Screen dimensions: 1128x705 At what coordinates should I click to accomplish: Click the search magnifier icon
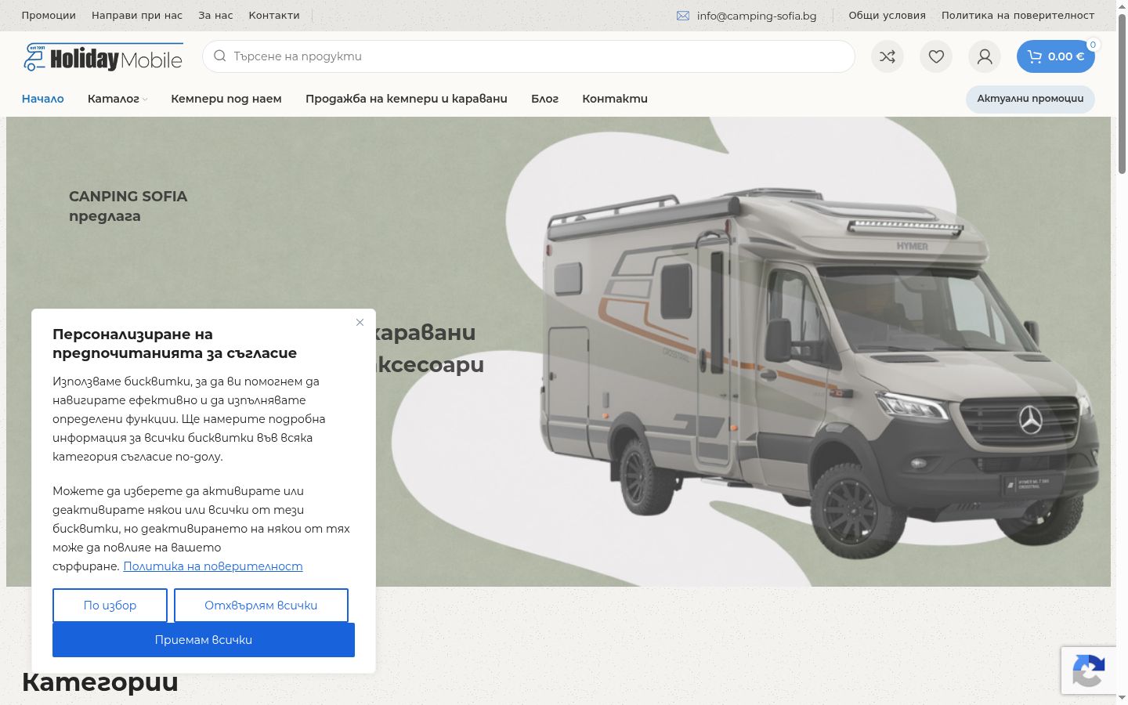(220, 56)
